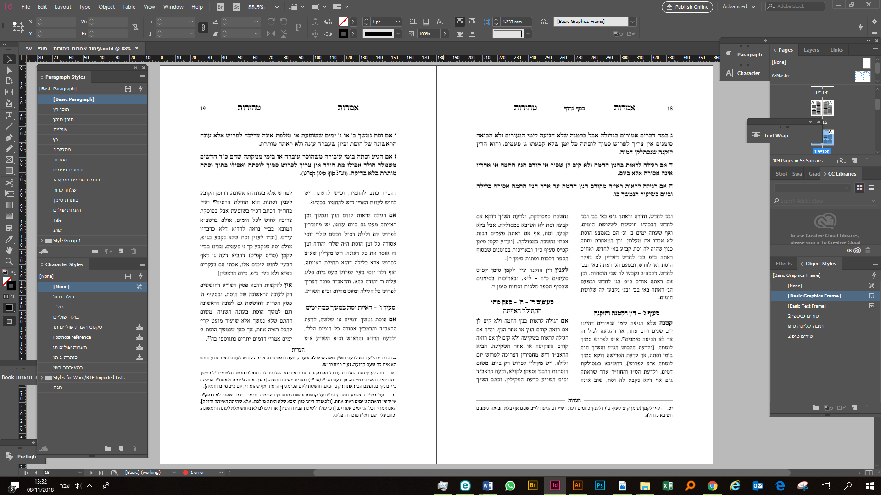This screenshot has height=495, width=881.
Task: Toggle formatting affects text button
Action: (x=13, y=297)
